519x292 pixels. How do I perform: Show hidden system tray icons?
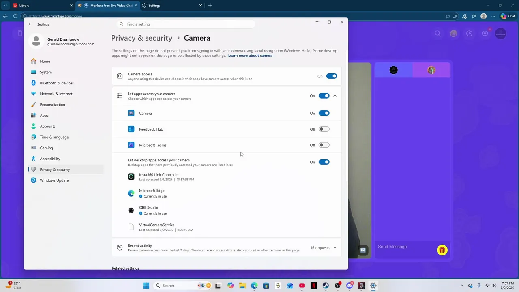(x=461, y=286)
